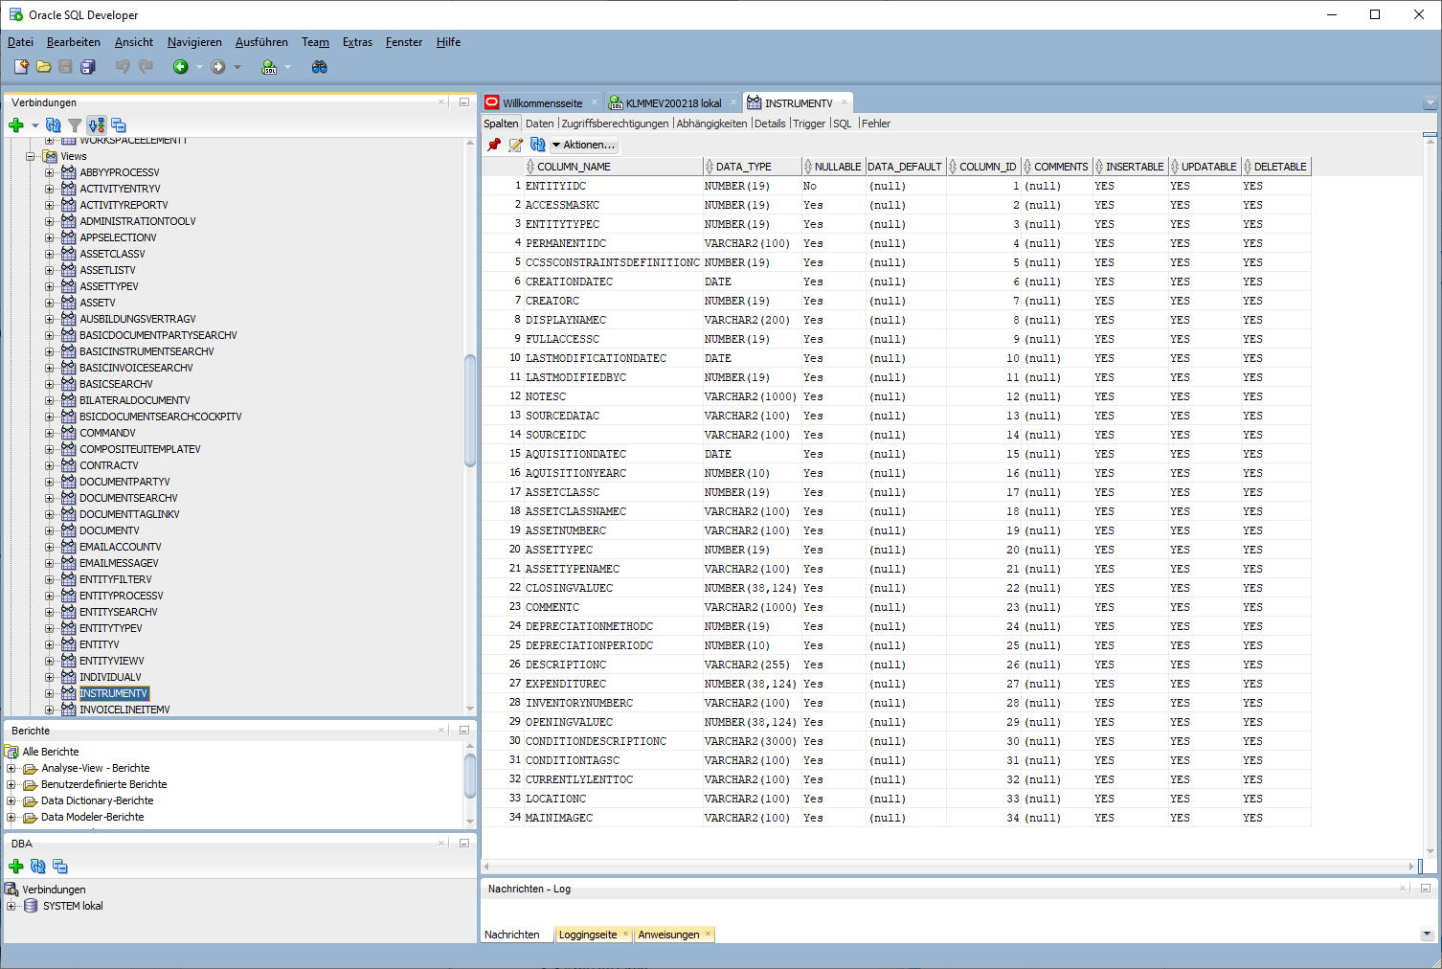Open SQL Worksheet from the toolbar
The width and height of the screenshot is (1442, 969).
click(x=269, y=67)
